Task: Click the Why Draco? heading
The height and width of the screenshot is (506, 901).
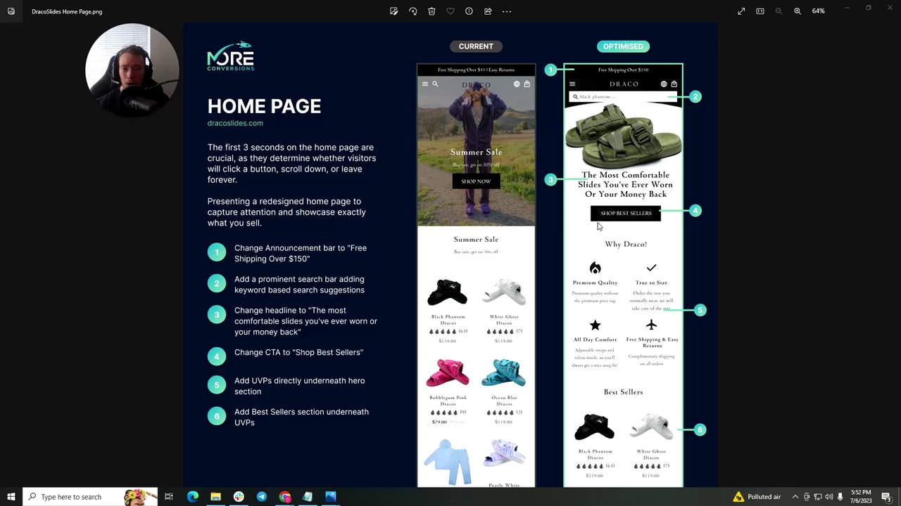Action: 626,245
